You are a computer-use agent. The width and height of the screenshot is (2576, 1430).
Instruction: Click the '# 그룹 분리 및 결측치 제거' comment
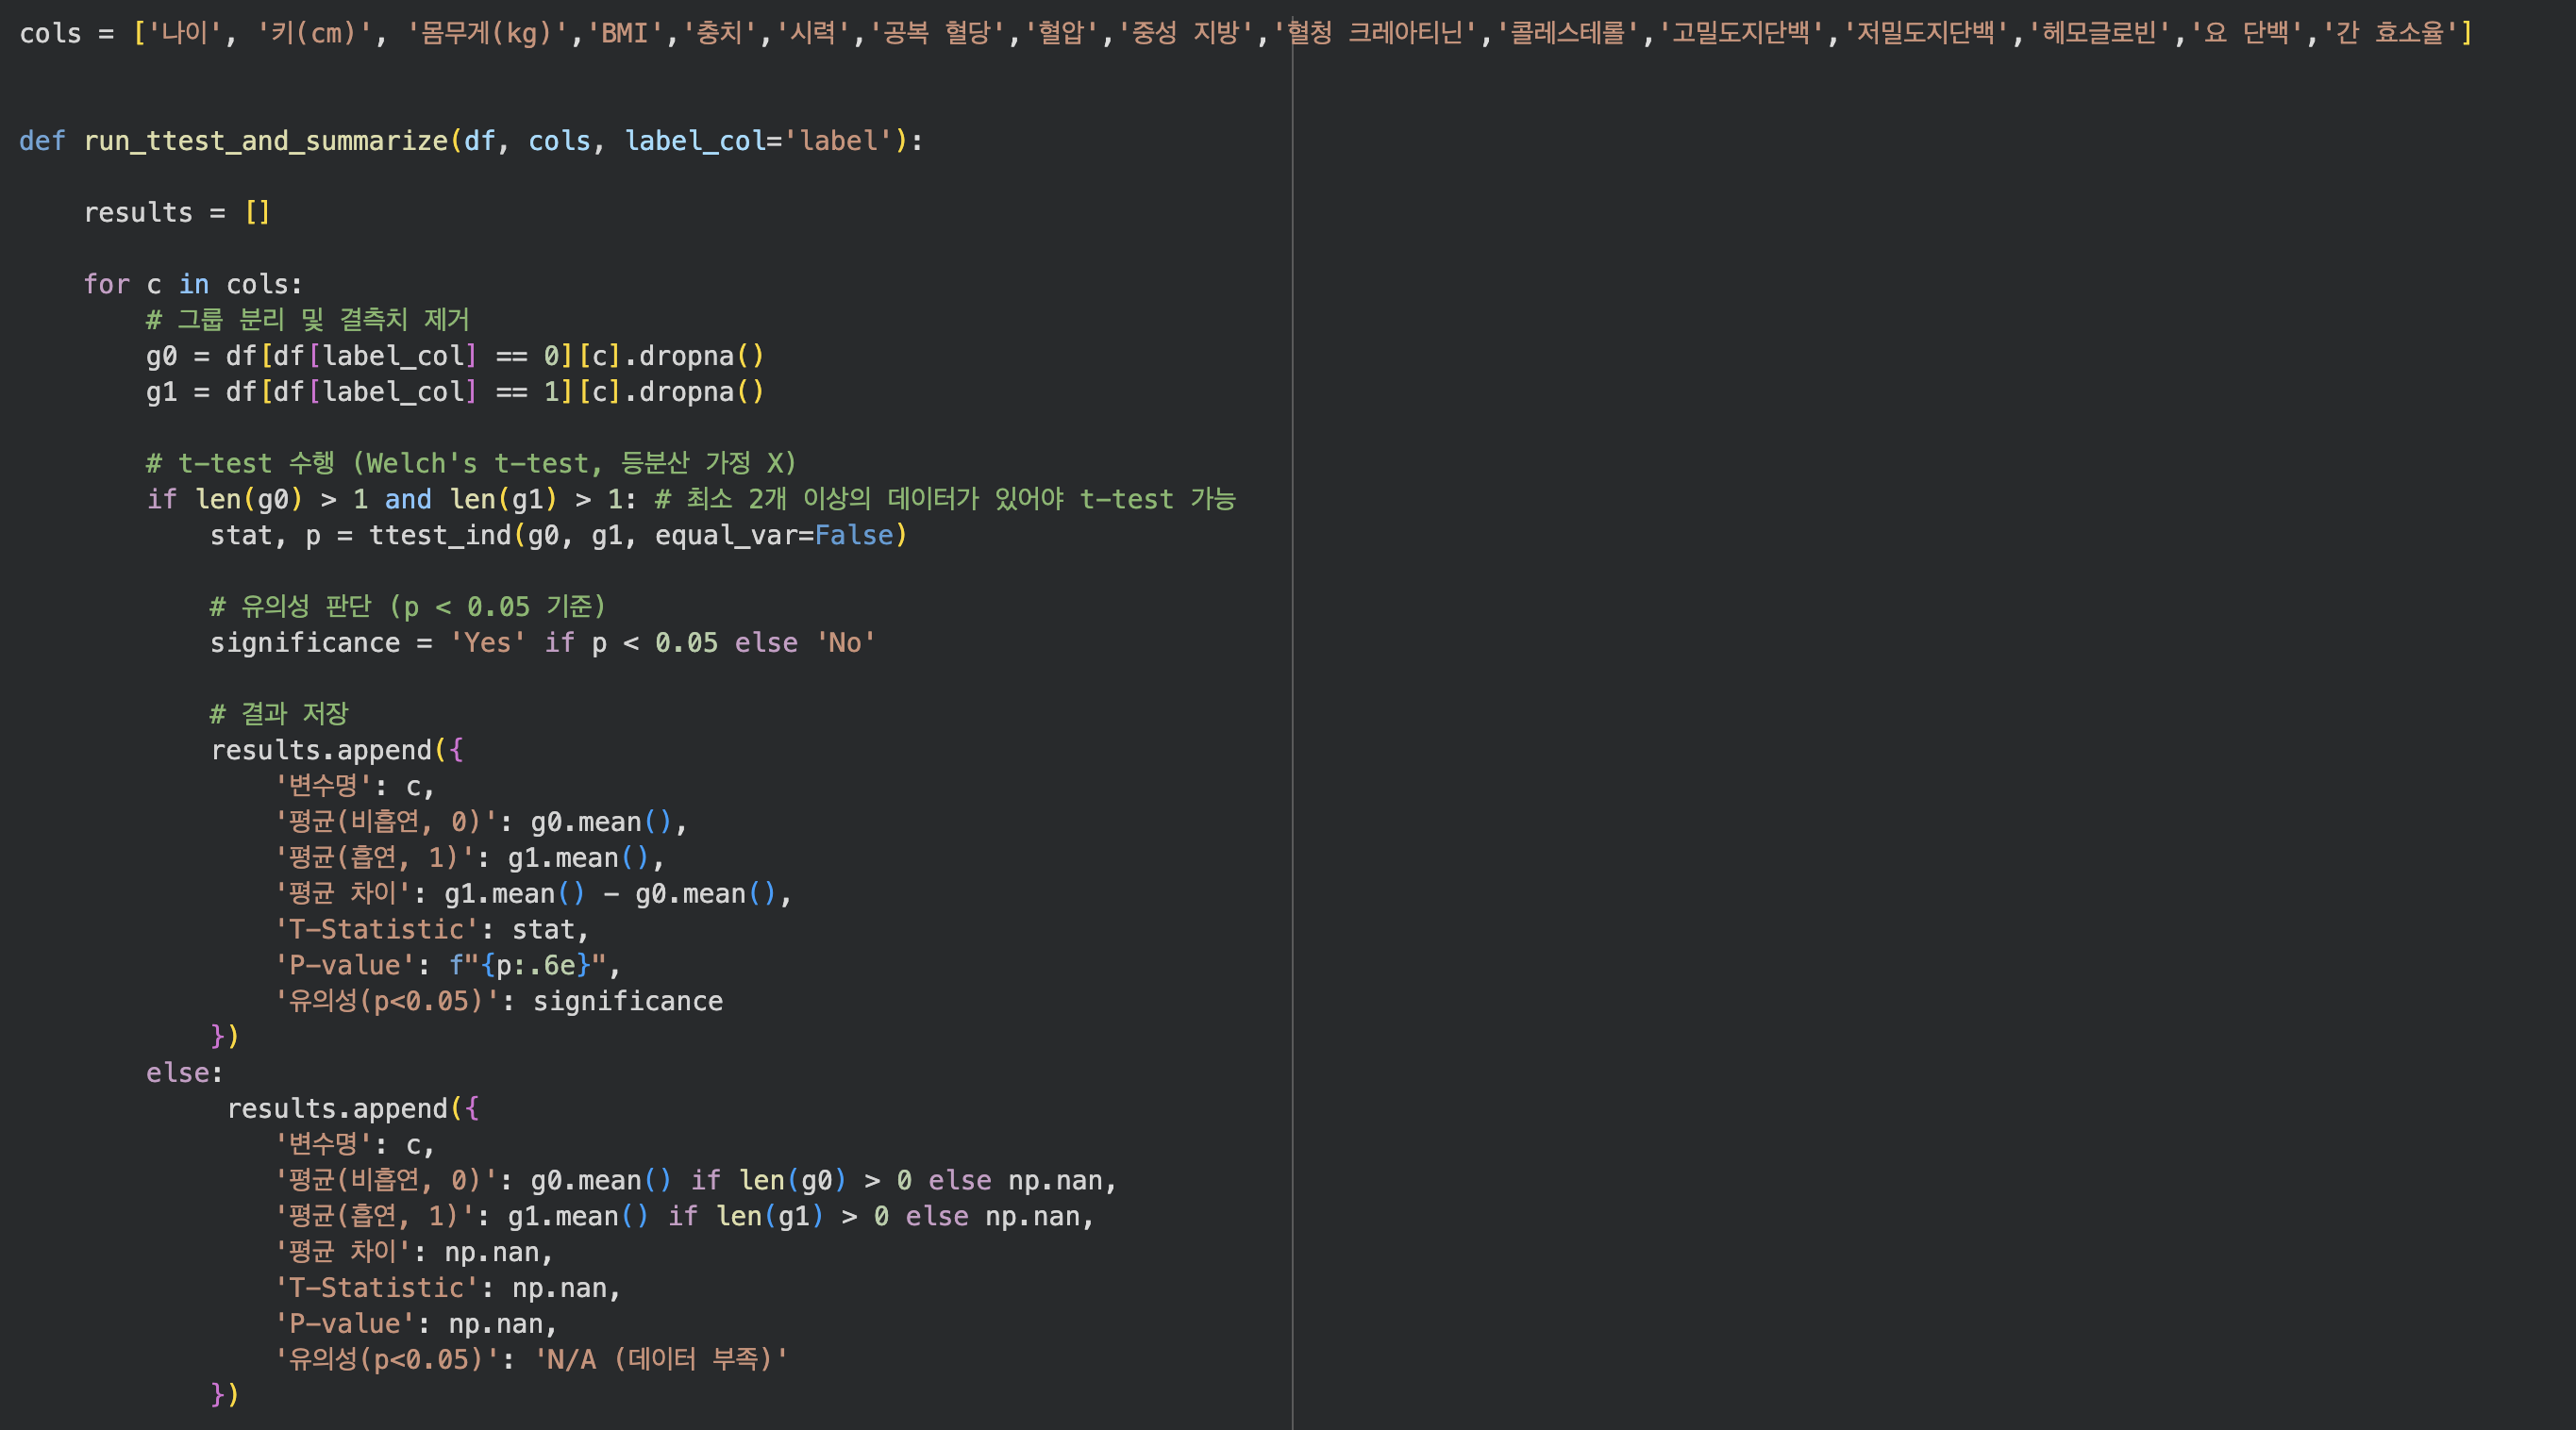pyautogui.click(x=308, y=320)
